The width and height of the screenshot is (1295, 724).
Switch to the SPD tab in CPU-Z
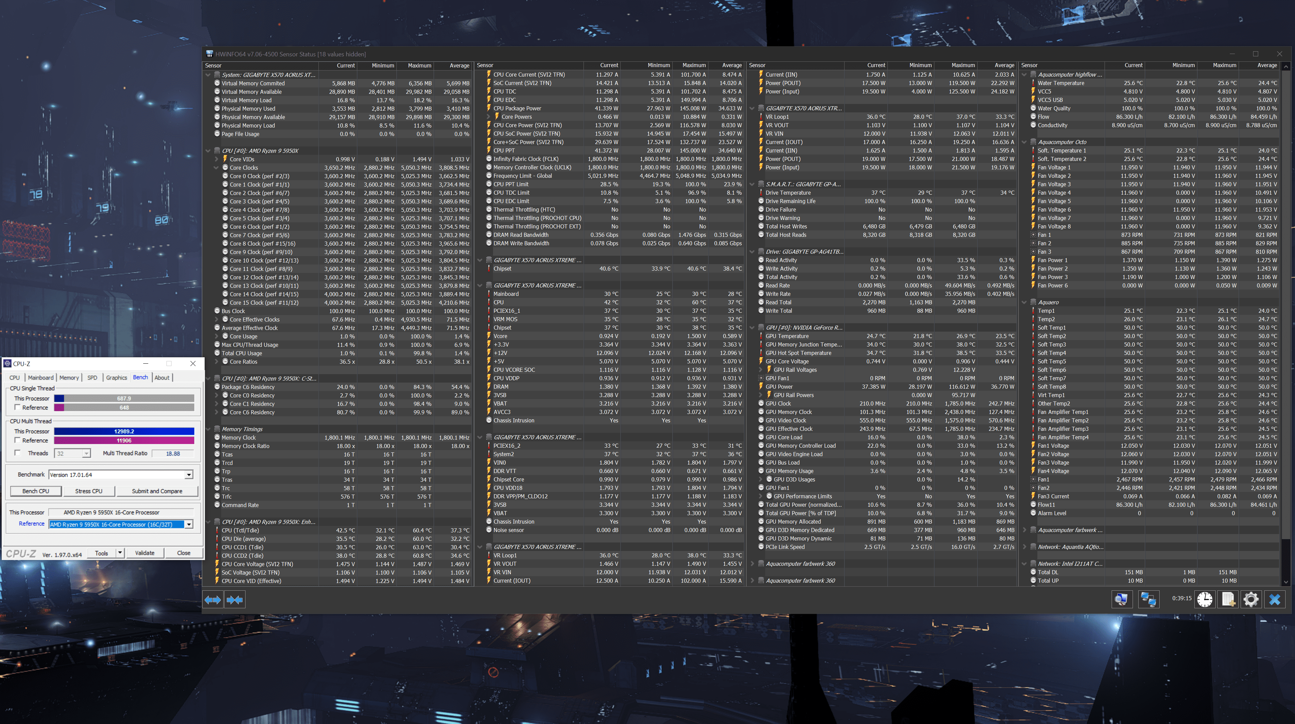(x=93, y=378)
